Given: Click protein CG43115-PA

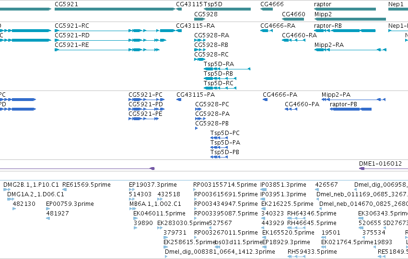Looking at the screenshot, I should (196, 95).
